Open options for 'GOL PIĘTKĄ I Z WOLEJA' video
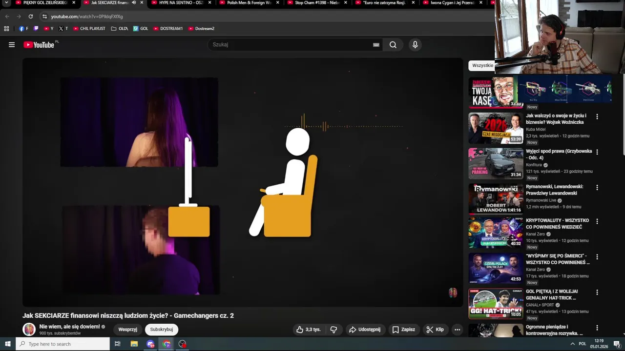Viewport: 625px width, 351px height. pos(597,292)
